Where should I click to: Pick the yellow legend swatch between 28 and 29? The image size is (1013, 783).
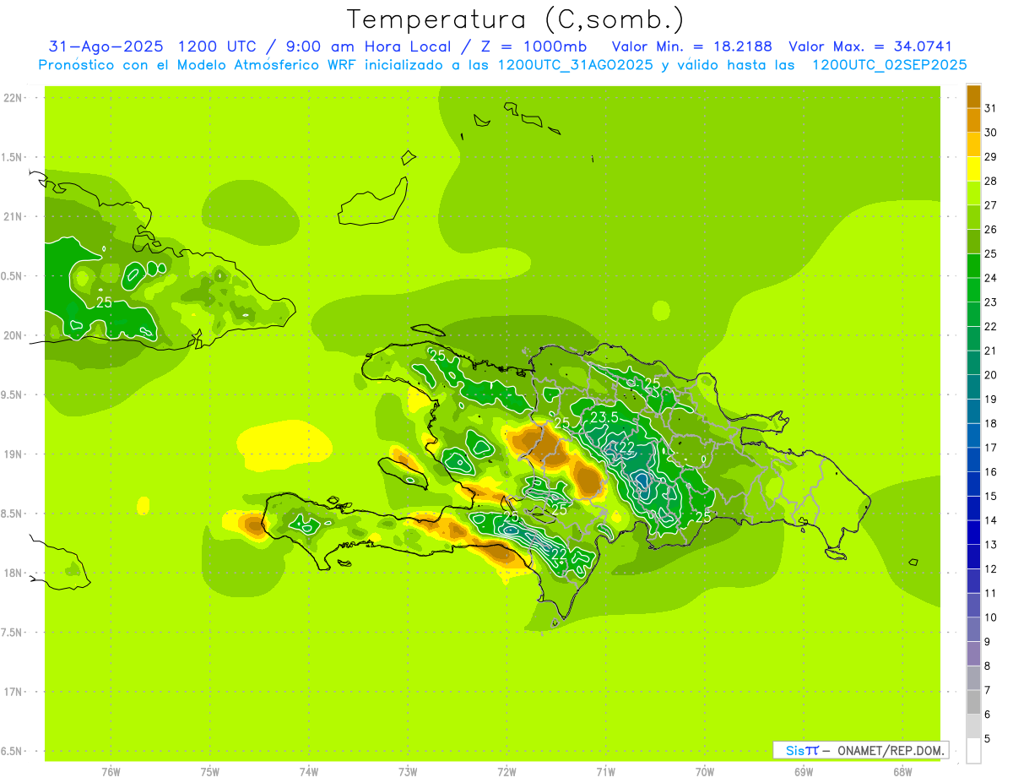click(973, 169)
